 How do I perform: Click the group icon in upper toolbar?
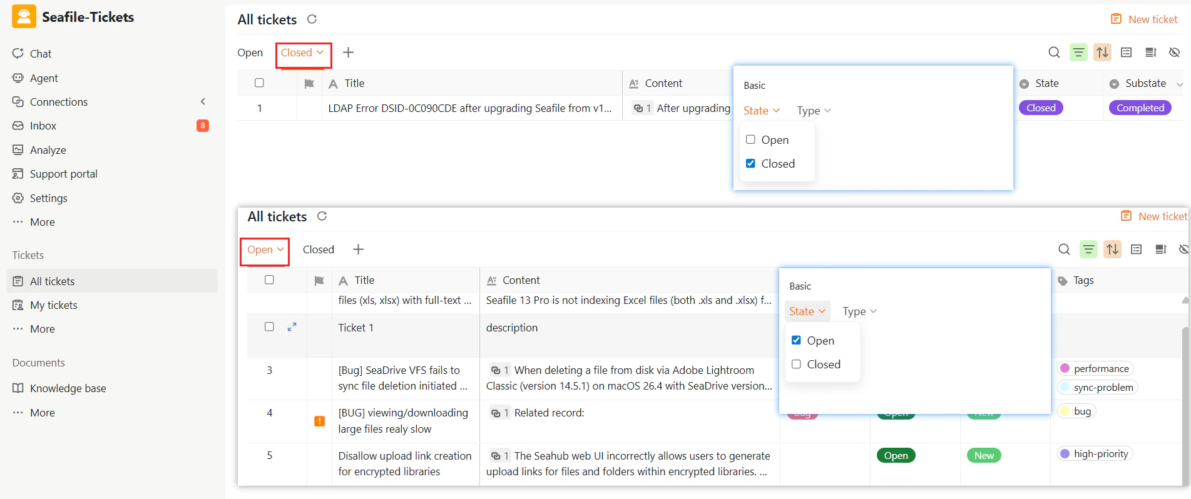pos(1127,53)
